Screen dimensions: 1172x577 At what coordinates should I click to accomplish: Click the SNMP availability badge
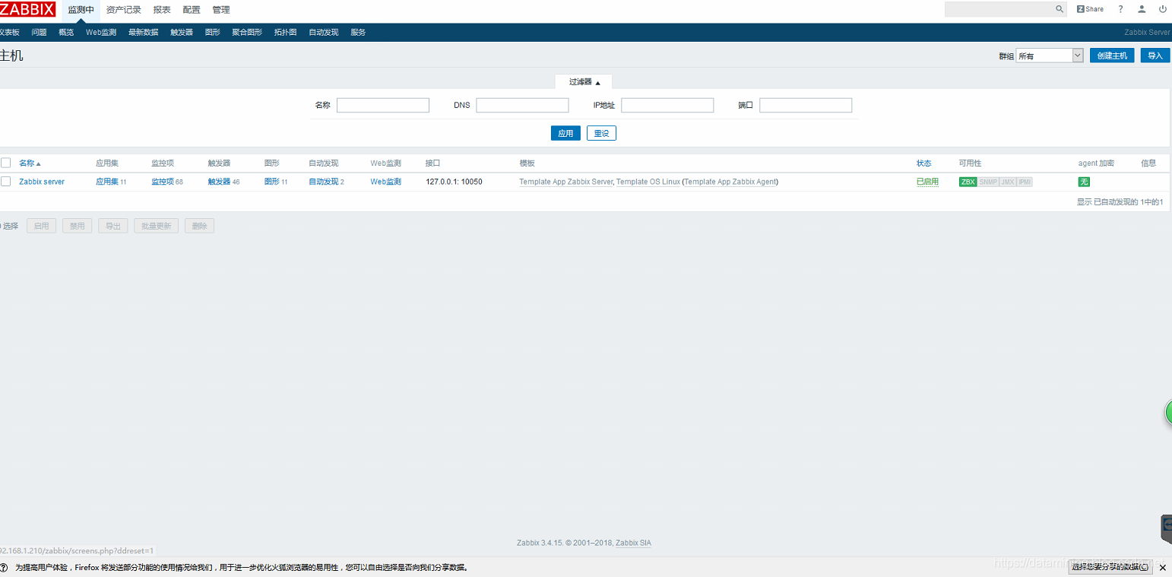[x=988, y=182]
